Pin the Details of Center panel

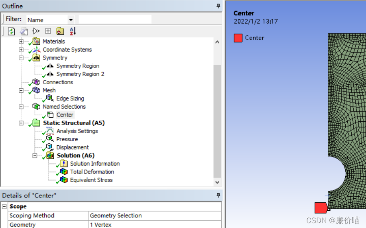pyautogui.click(x=218, y=195)
